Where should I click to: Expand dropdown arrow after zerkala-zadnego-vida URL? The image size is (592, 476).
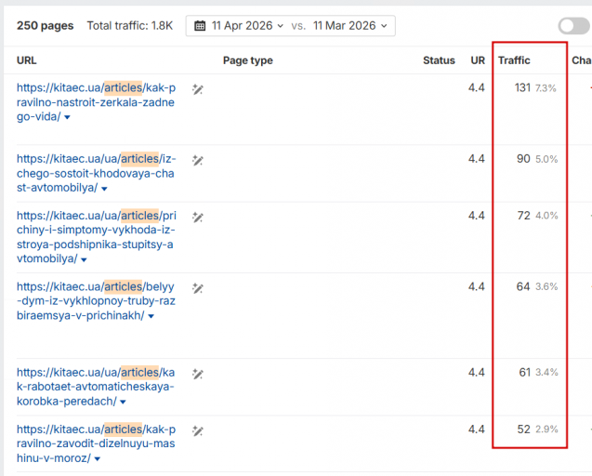(x=67, y=117)
